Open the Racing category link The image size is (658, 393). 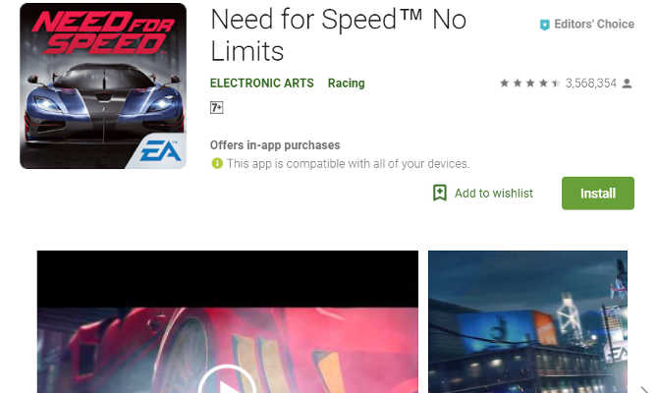point(347,84)
